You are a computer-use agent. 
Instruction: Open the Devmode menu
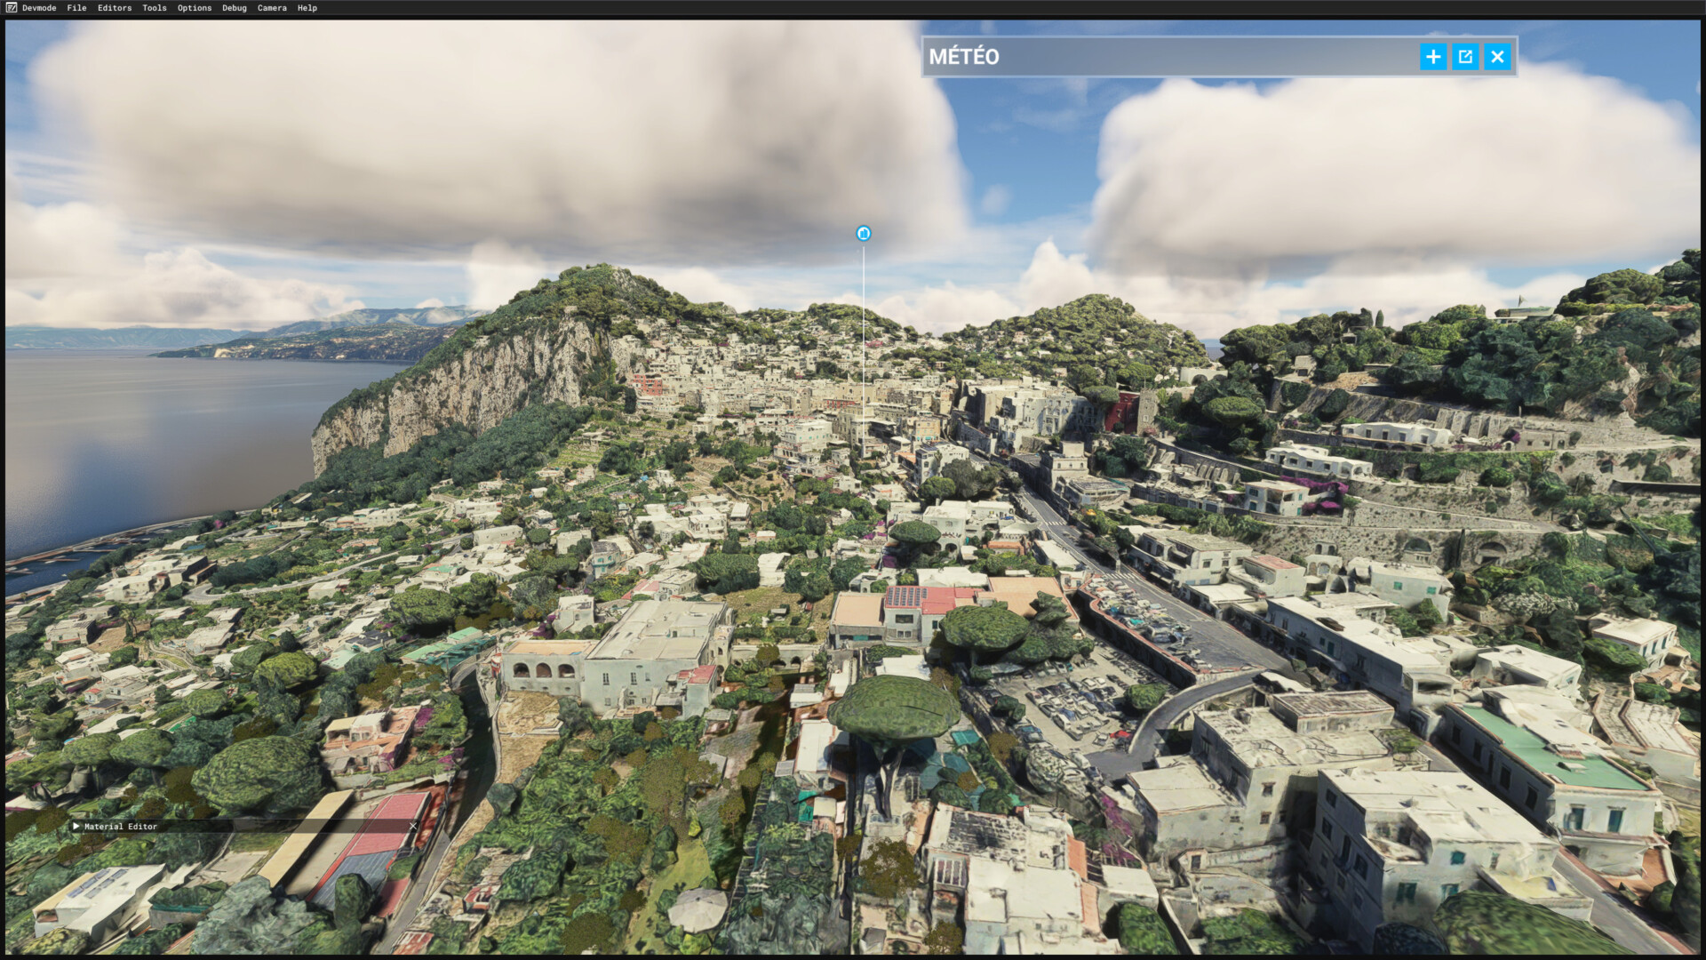(x=39, y=8)
